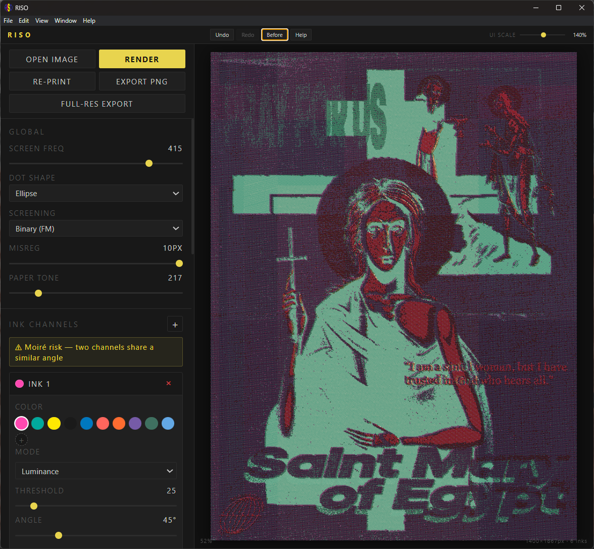Click the Moiré risk warning triangle icon
This screenshot has width=594, height=549.
[x=18, y=347]
